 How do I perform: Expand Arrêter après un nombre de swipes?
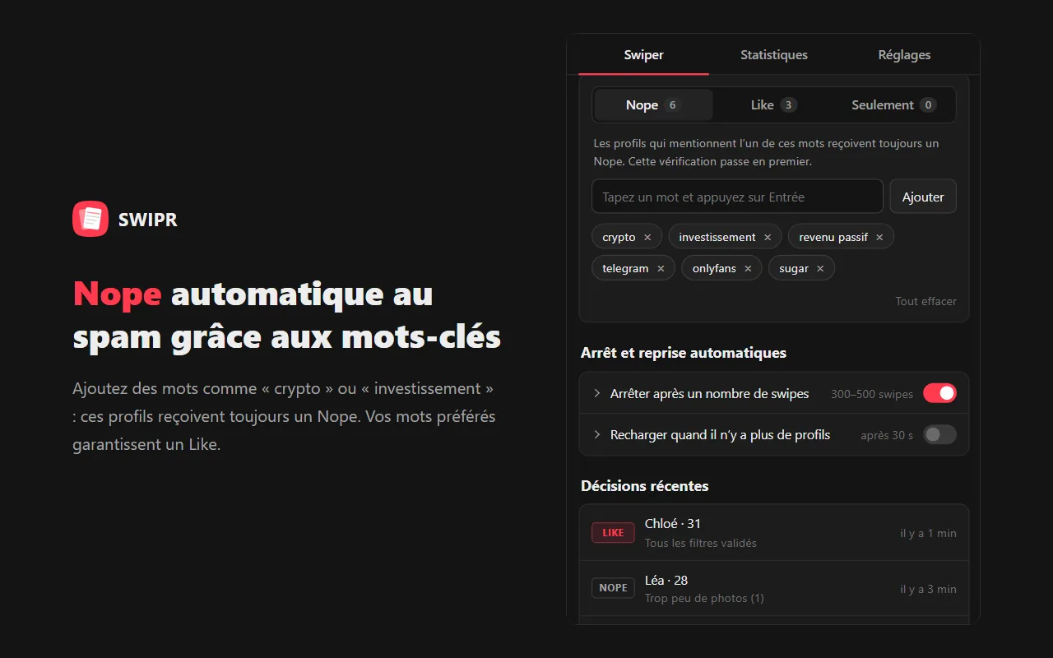pos(597,393)
